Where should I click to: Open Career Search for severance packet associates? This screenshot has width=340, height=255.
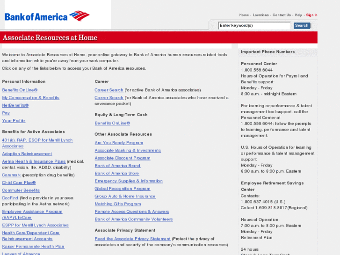(x=109, y=98)
